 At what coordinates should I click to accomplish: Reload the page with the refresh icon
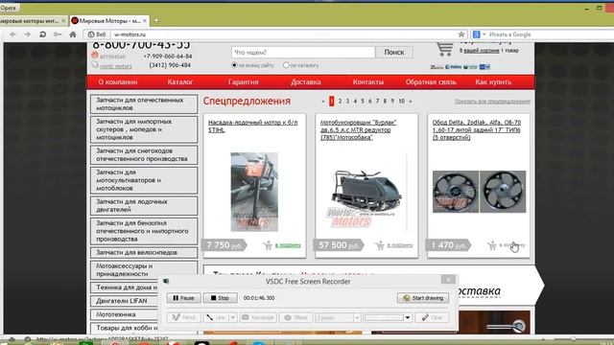click(x=42, y=34)
